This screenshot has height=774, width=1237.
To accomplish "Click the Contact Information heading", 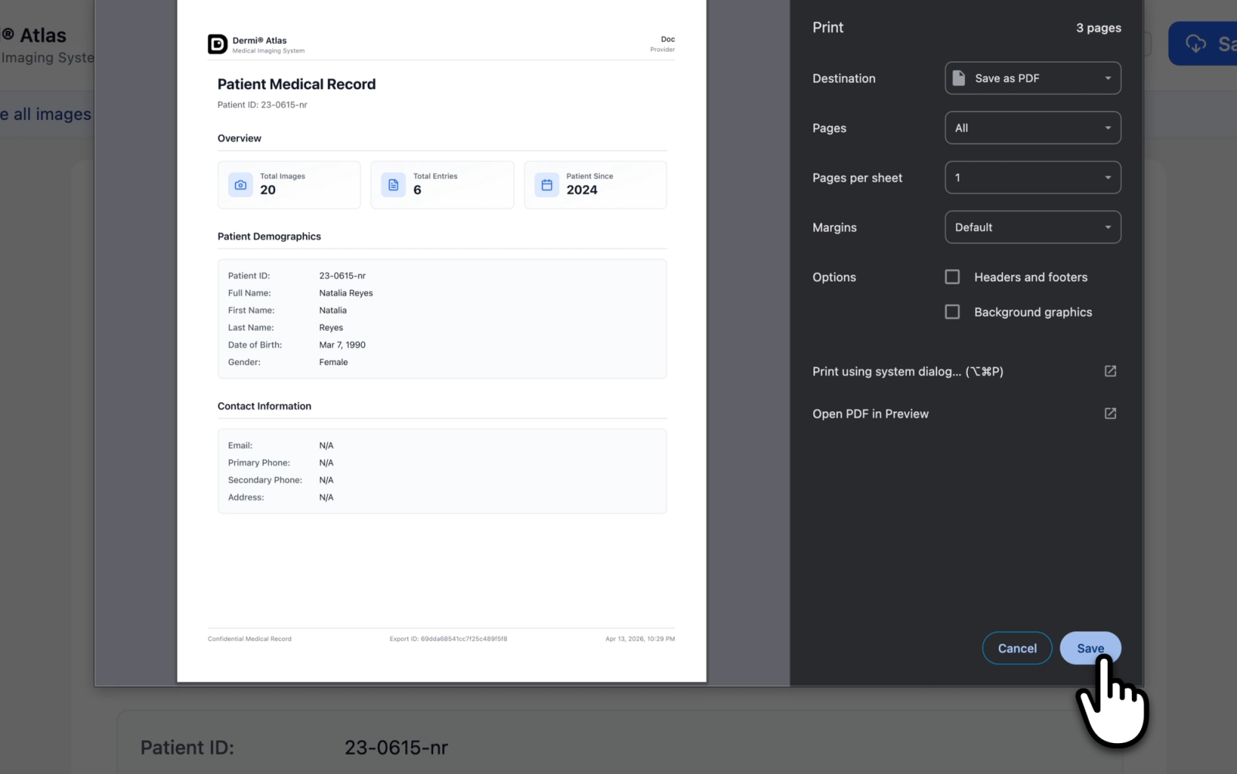I will tap(264, 406).
